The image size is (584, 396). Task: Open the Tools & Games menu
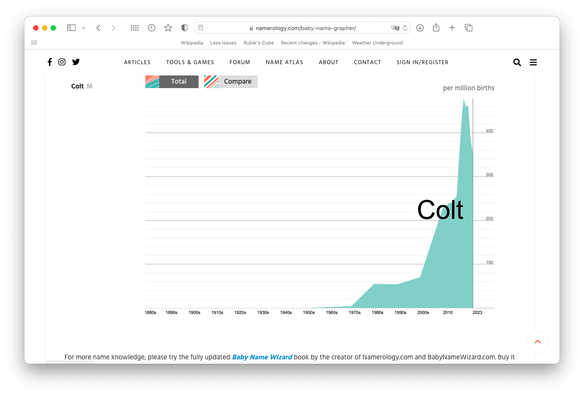pyautogui.click(x=190, y=62)
